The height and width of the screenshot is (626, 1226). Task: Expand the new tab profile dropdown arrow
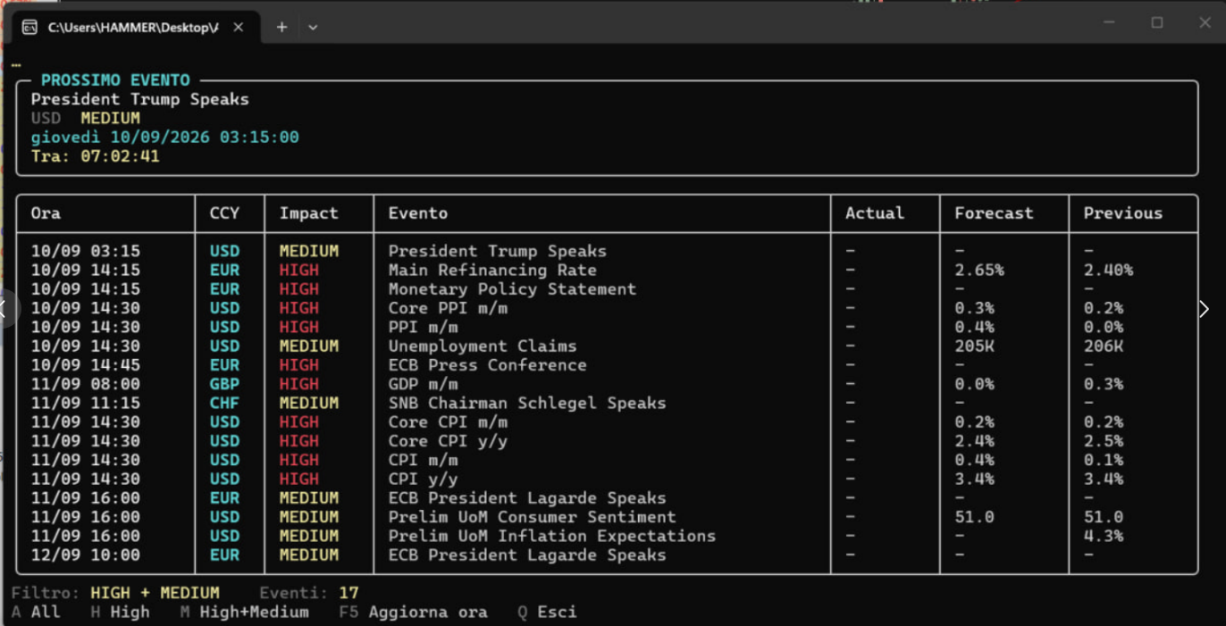[x=313, y=28]
